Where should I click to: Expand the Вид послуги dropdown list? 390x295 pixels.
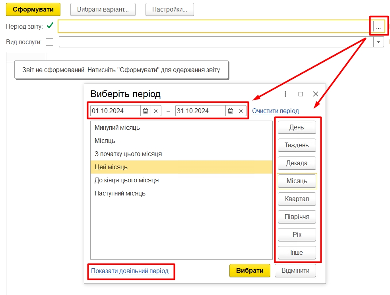pos(378,42)
